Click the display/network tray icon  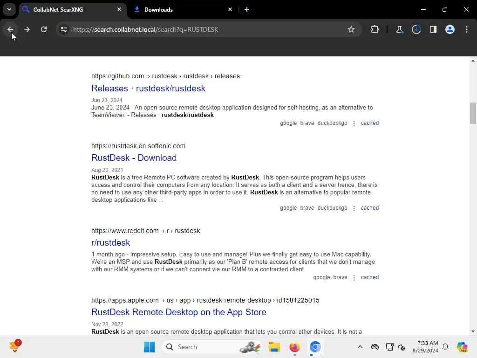pyautogui.click(x=389, y=347)
